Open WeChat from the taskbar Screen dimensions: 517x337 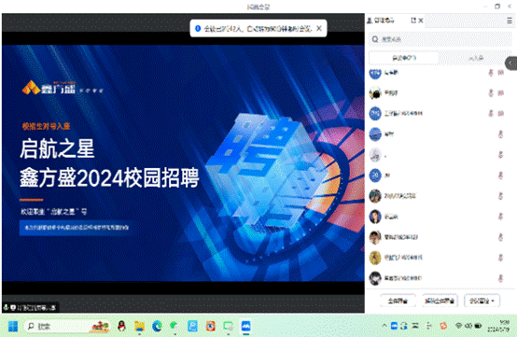tap(175, 327)
